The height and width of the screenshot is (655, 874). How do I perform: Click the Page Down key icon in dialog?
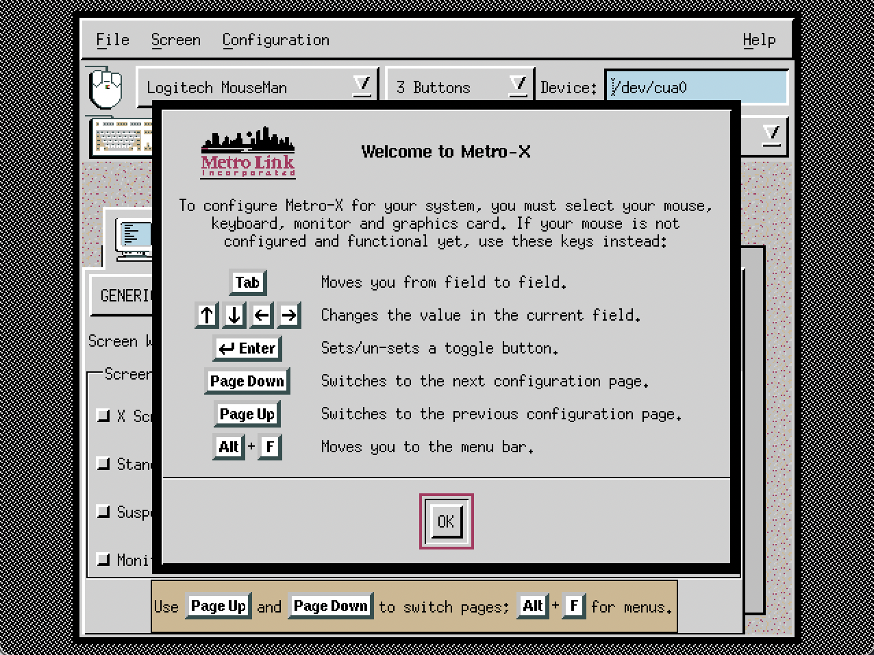[247, 382]
